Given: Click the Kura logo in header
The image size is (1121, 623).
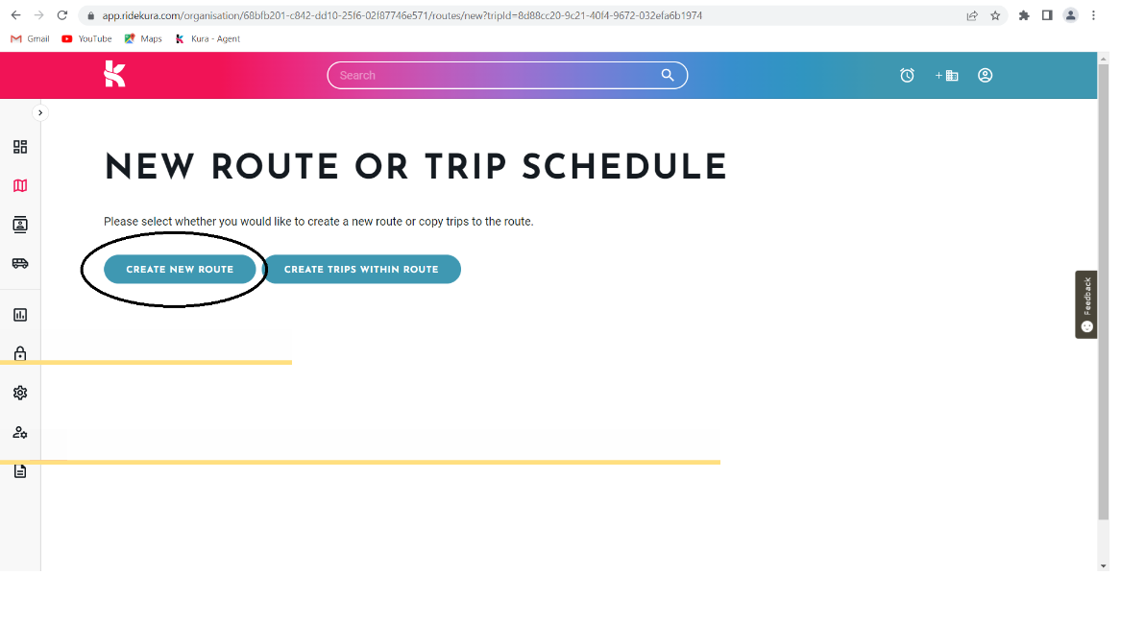Looking at the screenshot, I should [114, 74].
